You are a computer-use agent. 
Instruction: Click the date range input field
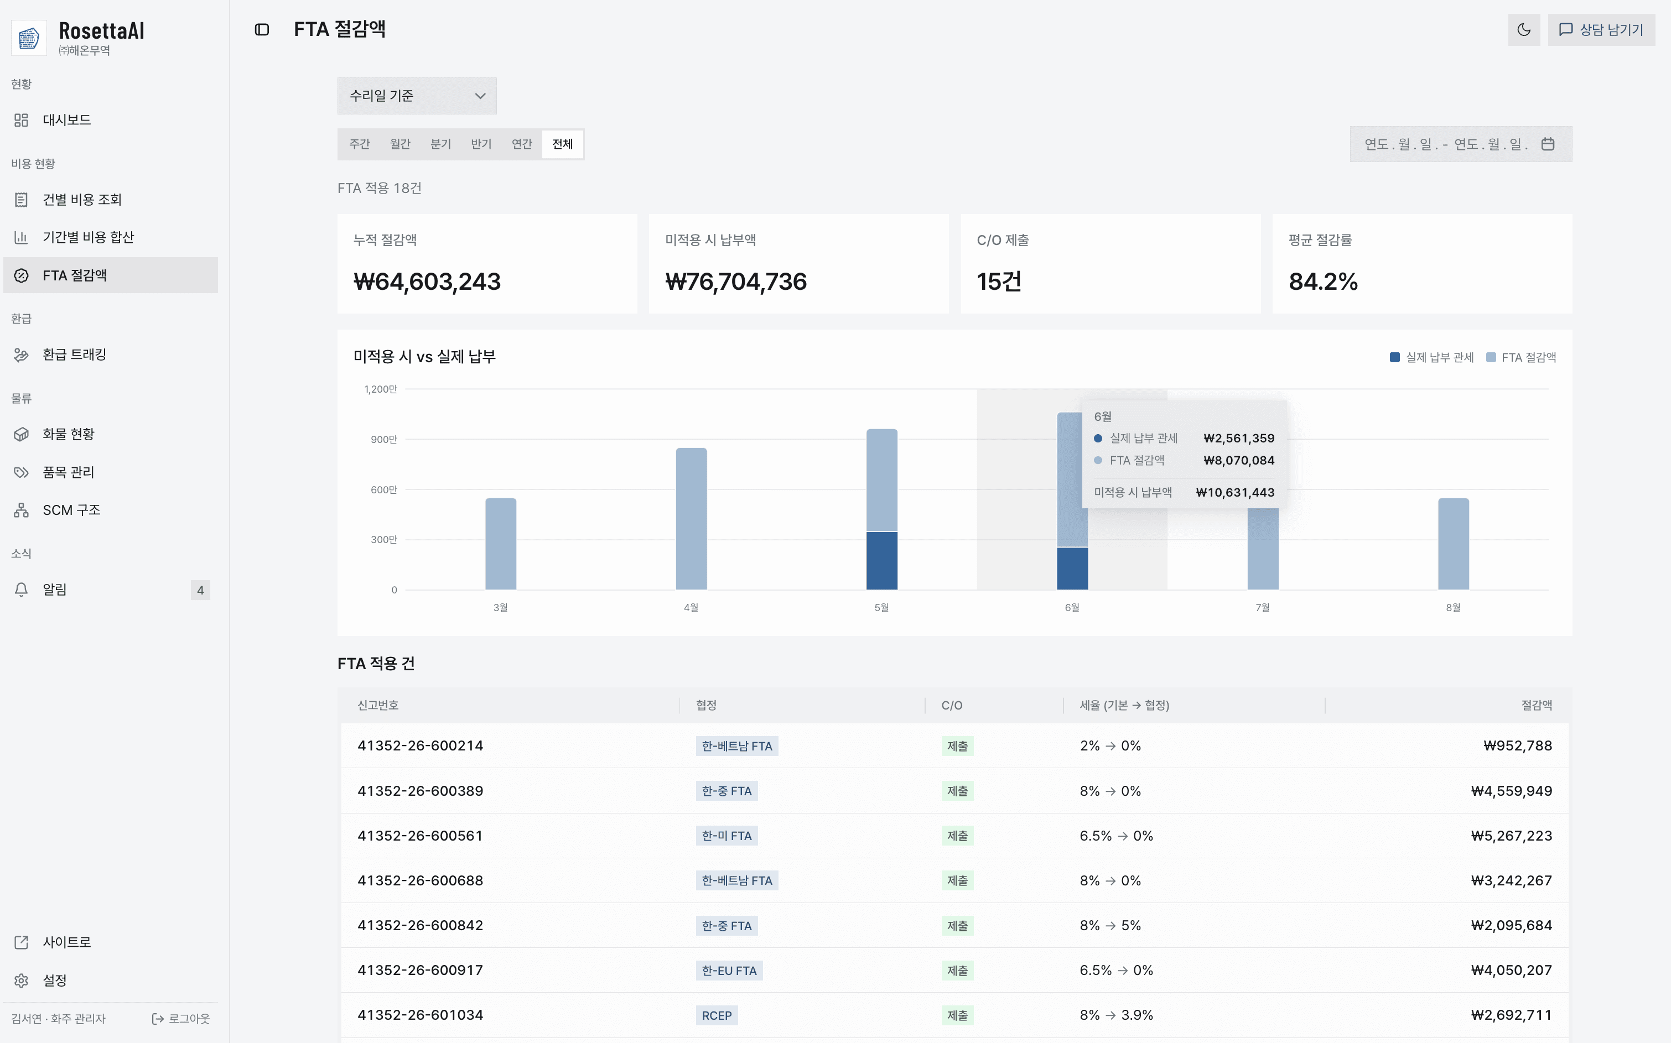pos(1461,144)
